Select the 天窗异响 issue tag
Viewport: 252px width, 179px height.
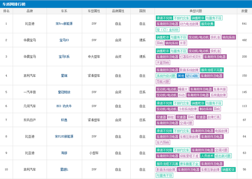163,63
